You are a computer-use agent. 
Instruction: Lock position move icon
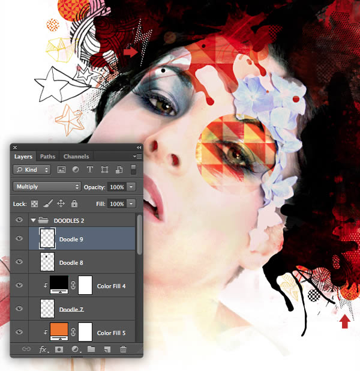[x=61, y=204]
